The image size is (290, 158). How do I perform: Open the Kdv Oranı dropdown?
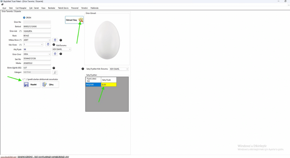[x=42, y=45]
